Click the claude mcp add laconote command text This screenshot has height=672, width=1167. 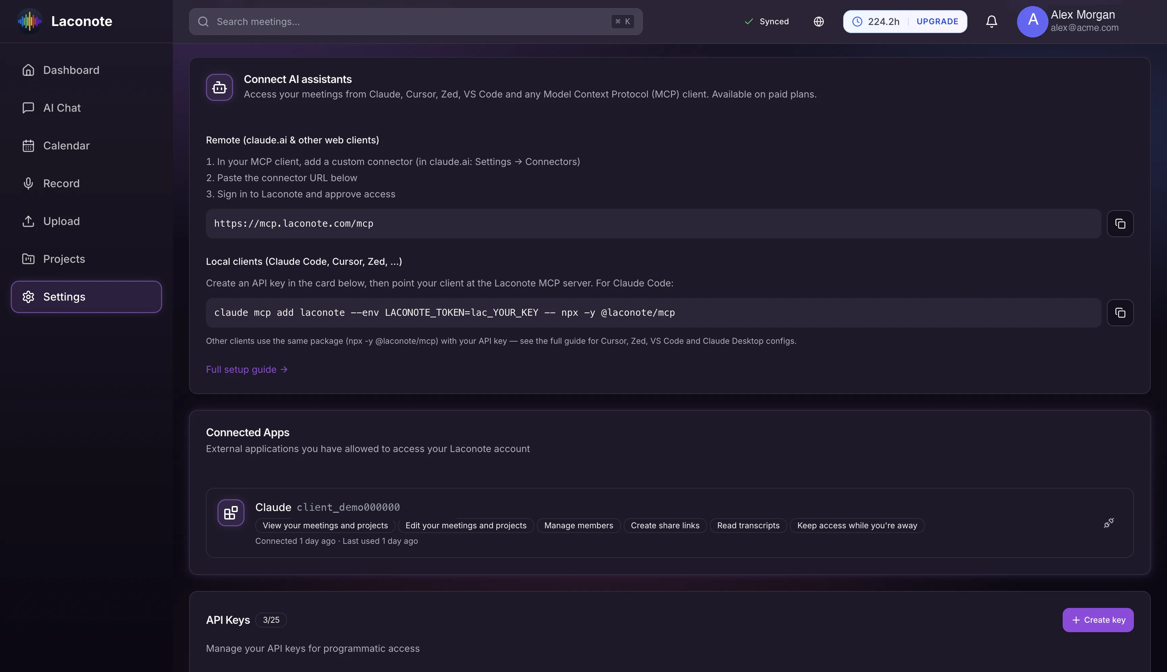click(x=444, y=313)
